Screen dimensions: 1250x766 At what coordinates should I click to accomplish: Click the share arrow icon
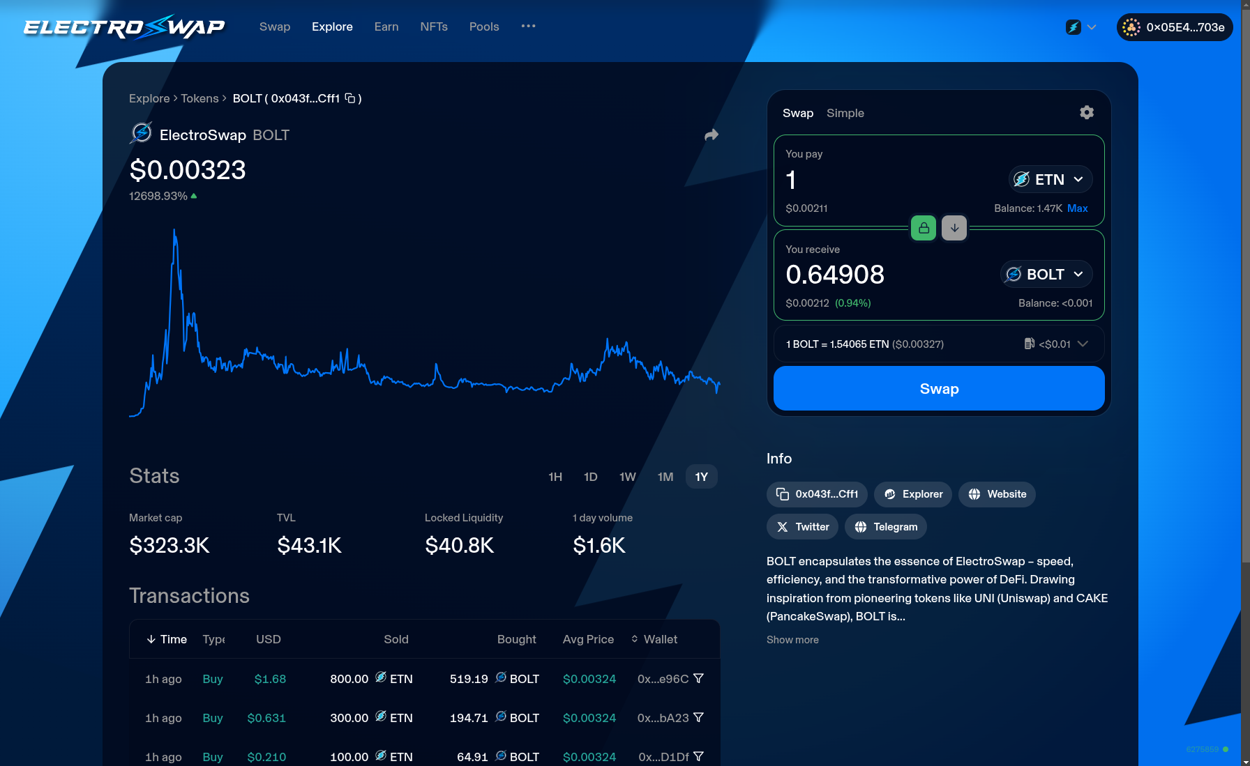coord(711,135)
